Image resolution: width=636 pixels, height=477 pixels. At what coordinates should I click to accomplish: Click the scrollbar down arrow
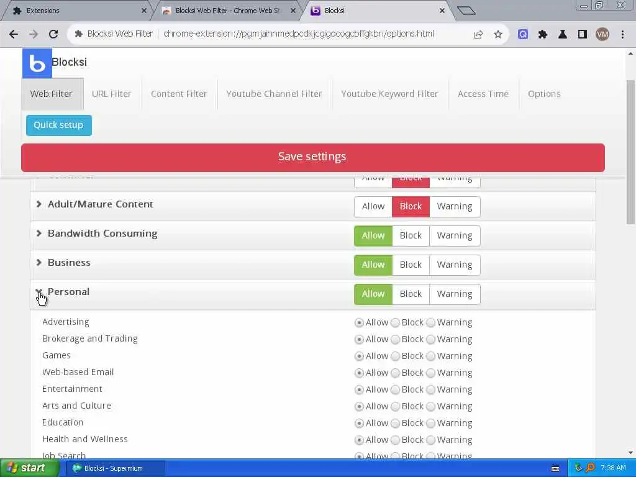[631, 453]
